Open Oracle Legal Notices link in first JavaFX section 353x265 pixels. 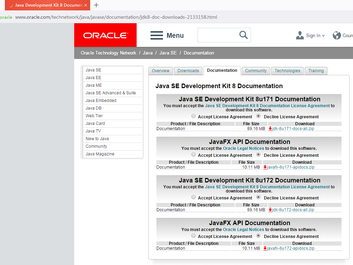click(x=243, y=148)
